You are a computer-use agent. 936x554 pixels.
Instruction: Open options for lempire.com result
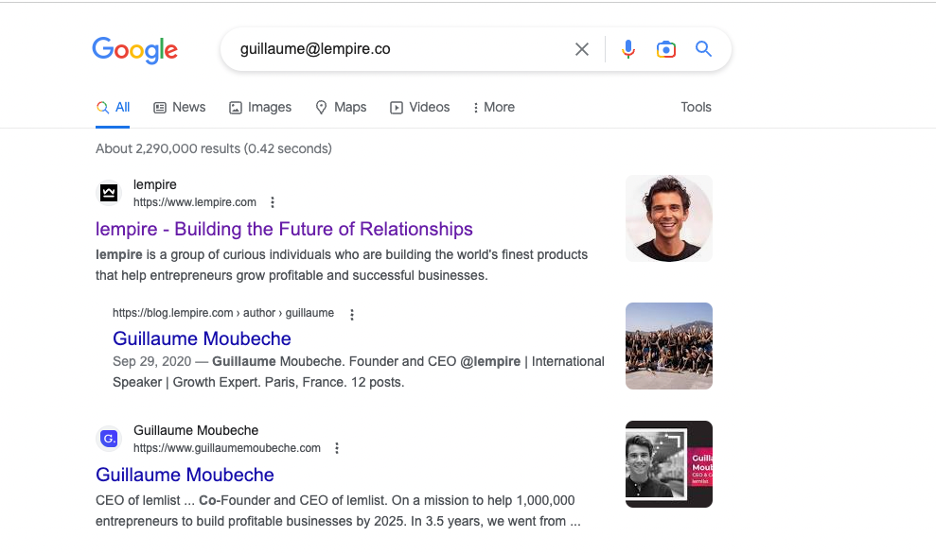coord(273,202)
